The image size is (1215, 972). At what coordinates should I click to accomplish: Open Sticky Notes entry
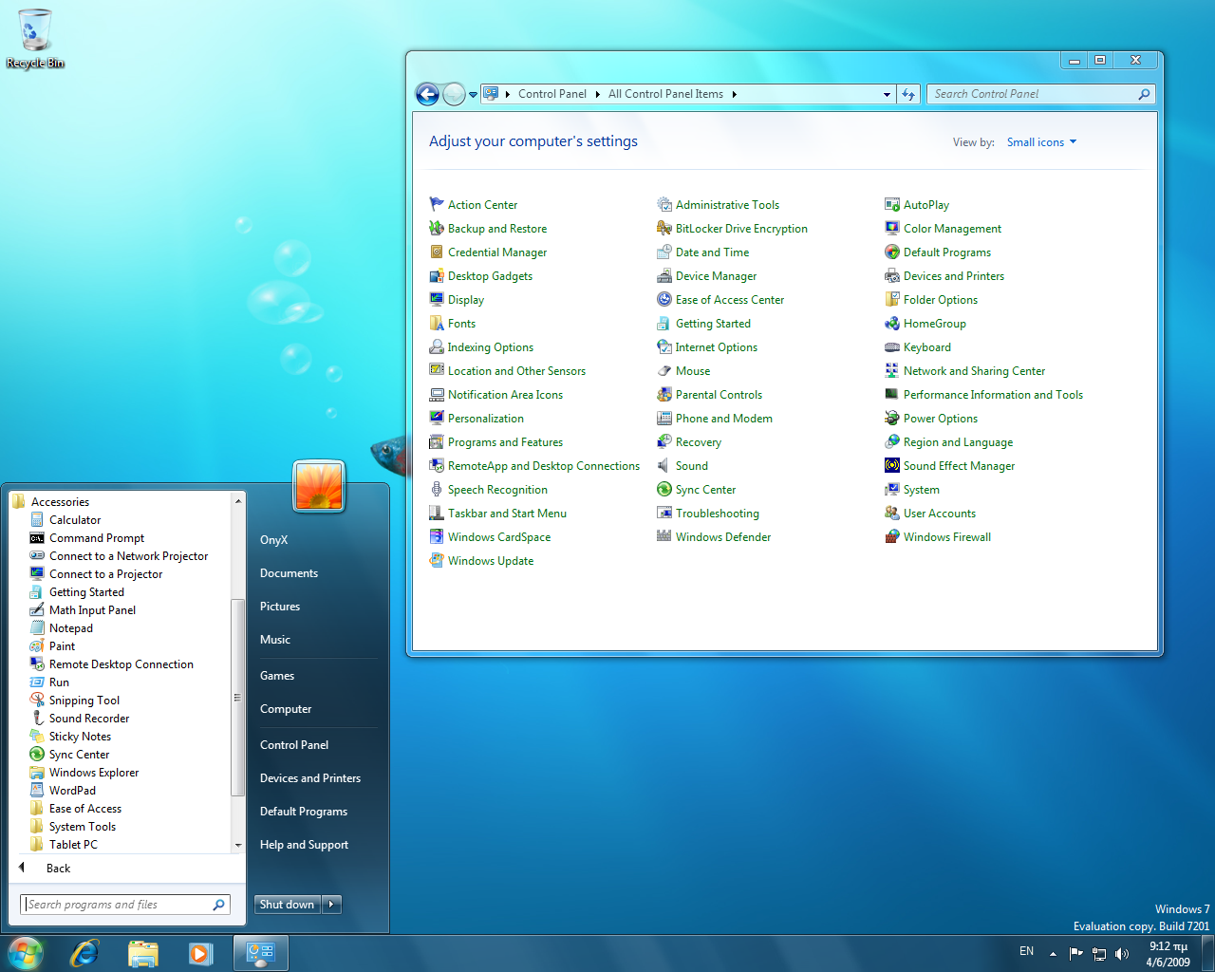80,736
